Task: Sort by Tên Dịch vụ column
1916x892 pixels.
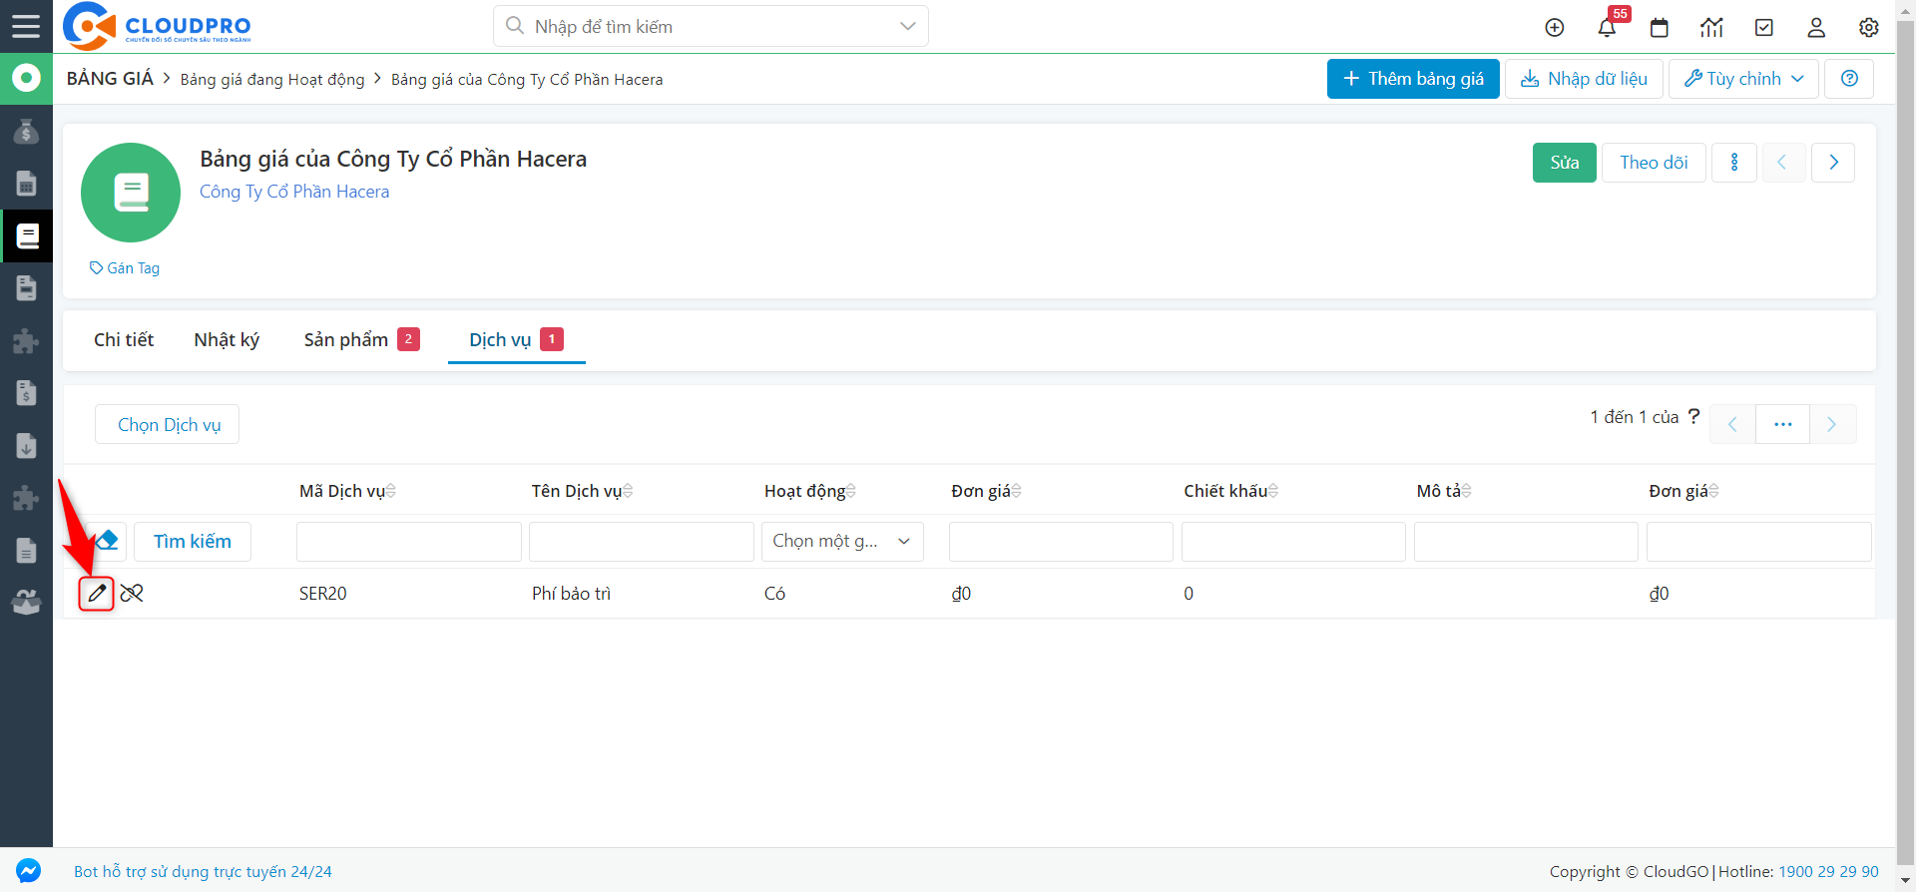Action: [582, 491]
